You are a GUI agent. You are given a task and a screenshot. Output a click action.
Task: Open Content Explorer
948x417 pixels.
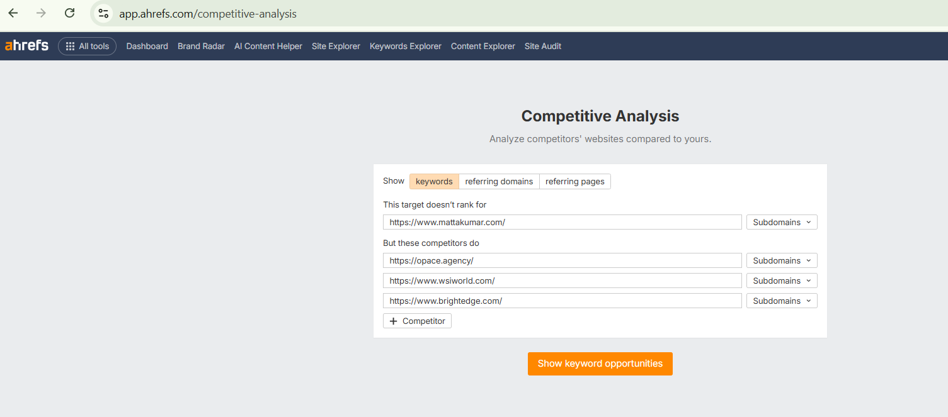click(x=483, y=46)
